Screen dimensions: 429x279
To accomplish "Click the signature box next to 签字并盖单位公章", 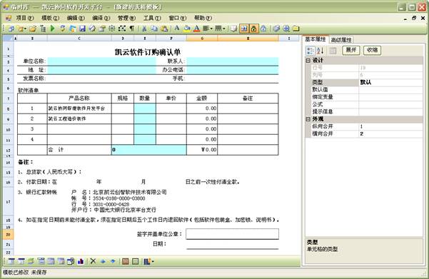I will pyautogui.click(x=232, y=234).
